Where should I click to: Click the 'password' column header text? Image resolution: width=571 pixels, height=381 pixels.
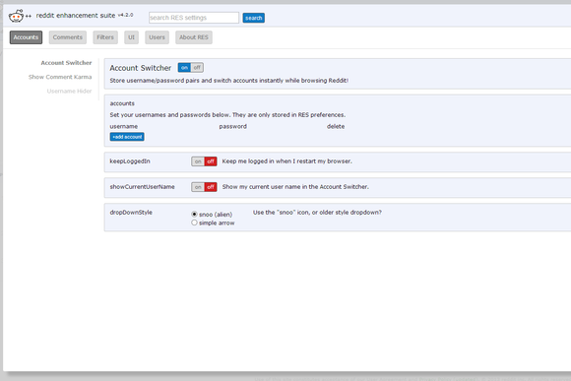coord(232,126)
